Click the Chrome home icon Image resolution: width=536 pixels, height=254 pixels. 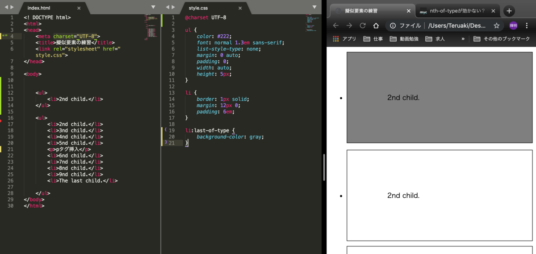[376, 26]
